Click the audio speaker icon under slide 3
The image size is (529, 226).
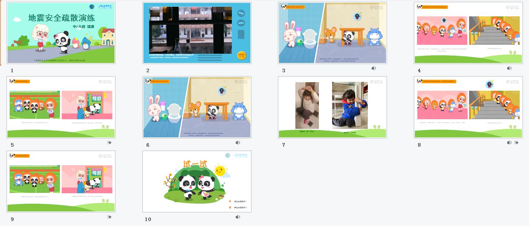(x=373, y=68)
